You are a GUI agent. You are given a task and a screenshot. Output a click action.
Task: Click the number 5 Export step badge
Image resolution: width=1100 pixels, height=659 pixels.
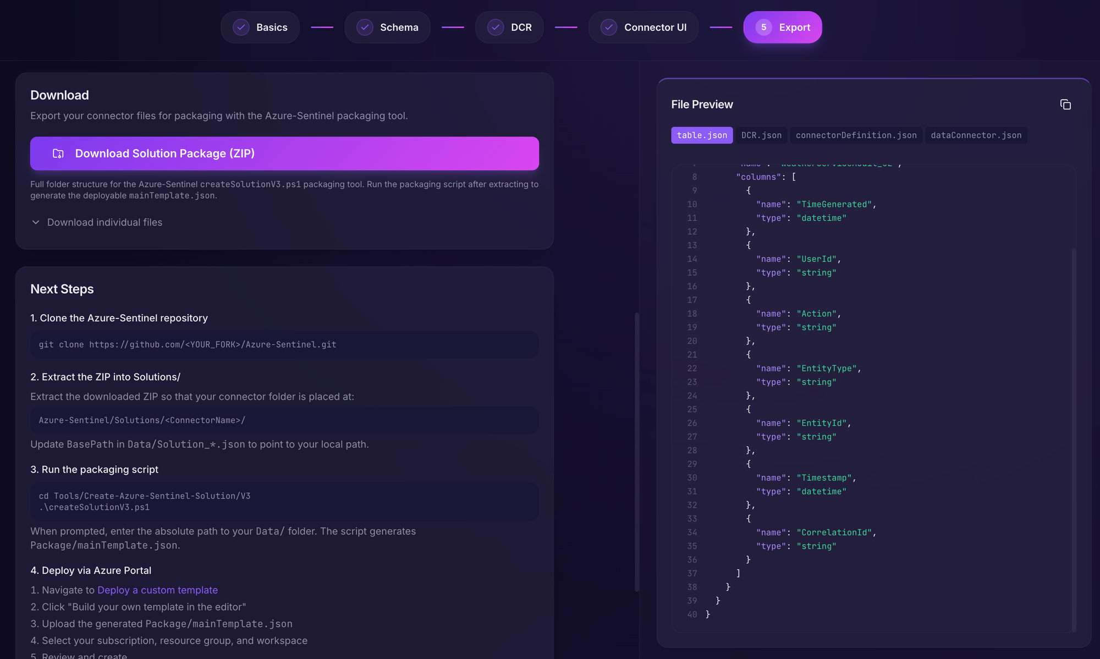tap(763, 27)
